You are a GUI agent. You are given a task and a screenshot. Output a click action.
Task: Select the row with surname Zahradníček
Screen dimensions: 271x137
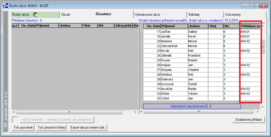pos(202,46)
